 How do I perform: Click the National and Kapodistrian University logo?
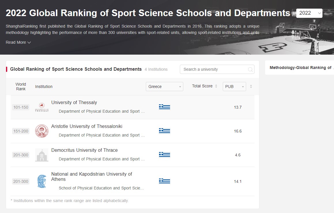42,181
